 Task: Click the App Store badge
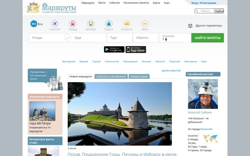[x=136, y=50]
